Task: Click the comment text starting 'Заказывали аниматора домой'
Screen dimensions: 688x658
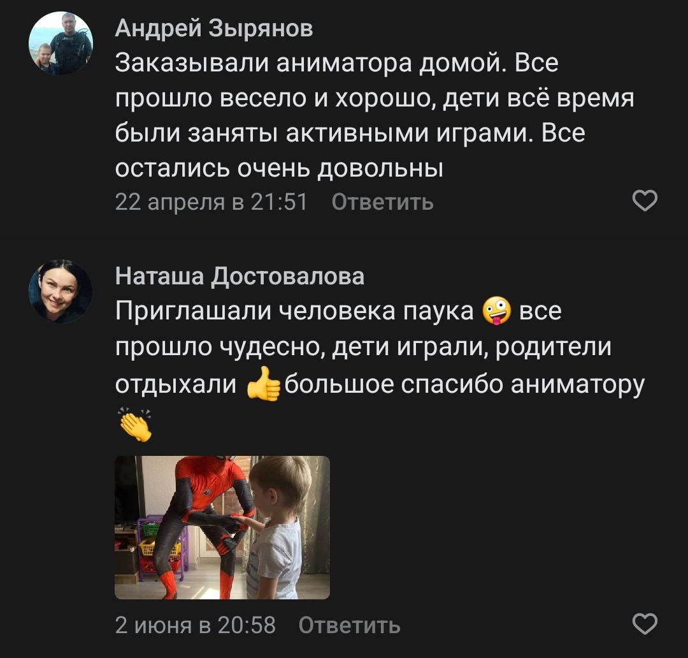Action: coord(375,115)
